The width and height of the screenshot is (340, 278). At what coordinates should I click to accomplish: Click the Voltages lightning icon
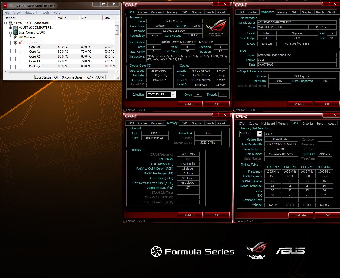(21, 37)
